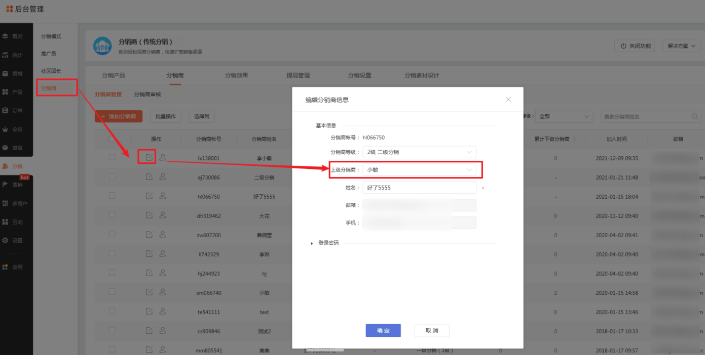Open the 等级 全部 filter dropdown
The height and width of the screenshot is (355, 705).
click(x=564, y=116)
